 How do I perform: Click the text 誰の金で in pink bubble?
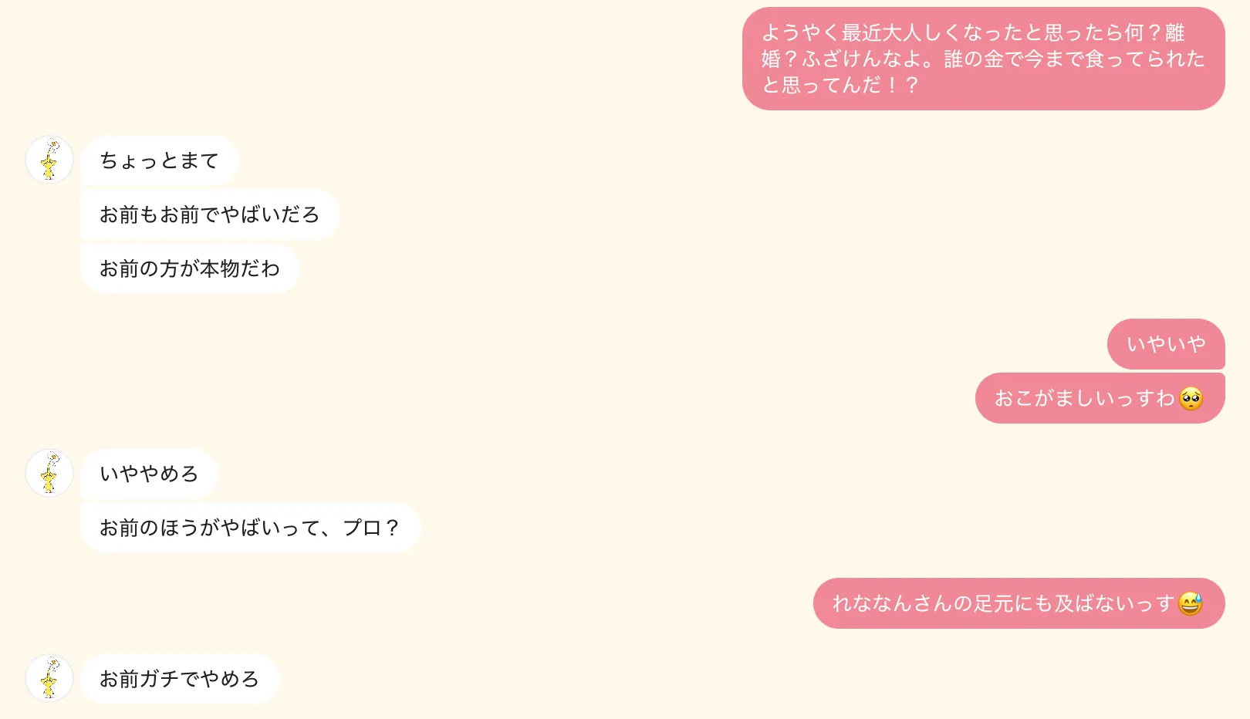coord(984,59)
